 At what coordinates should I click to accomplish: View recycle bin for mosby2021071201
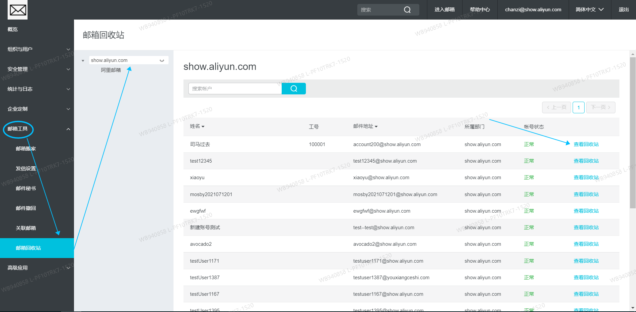[x=586, y=194]
